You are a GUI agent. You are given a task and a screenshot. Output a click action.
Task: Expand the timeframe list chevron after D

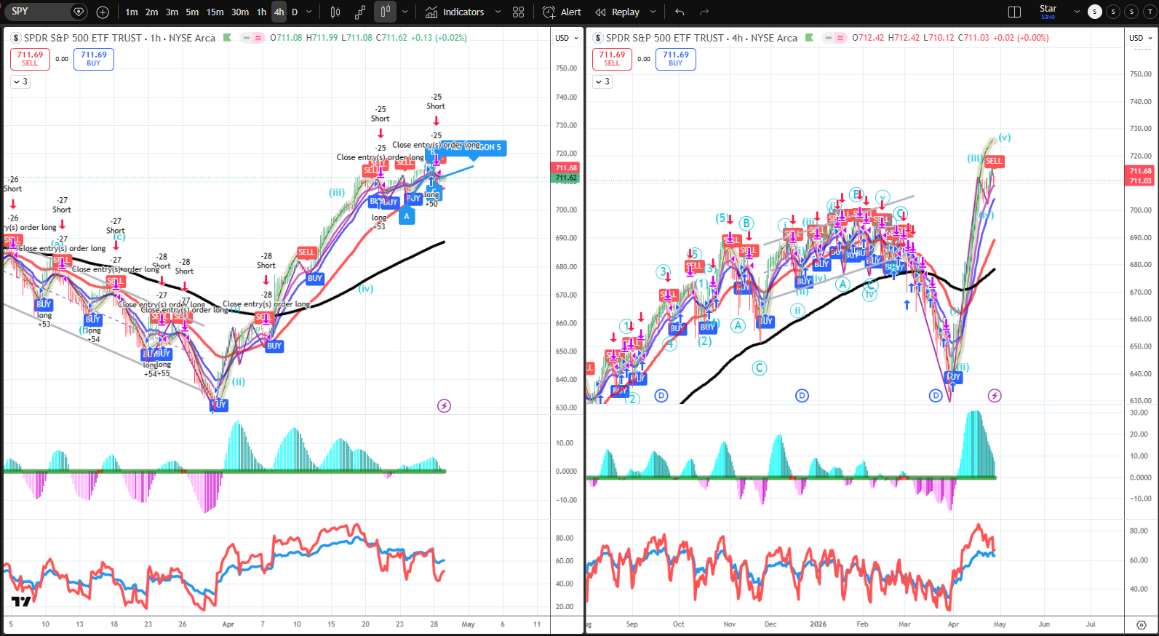click(x=309, y=12)
